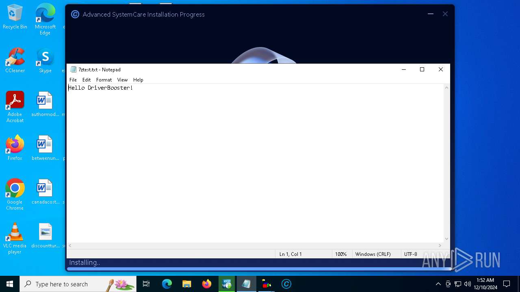The width and height of the screenshot is (520, 292).
Task: Click the installer setup taskbar icon
Action: pos(227,284)
